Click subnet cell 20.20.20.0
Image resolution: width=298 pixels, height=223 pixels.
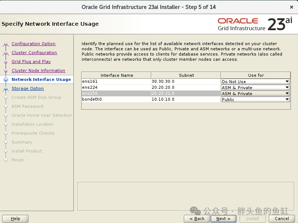(186, 88)
